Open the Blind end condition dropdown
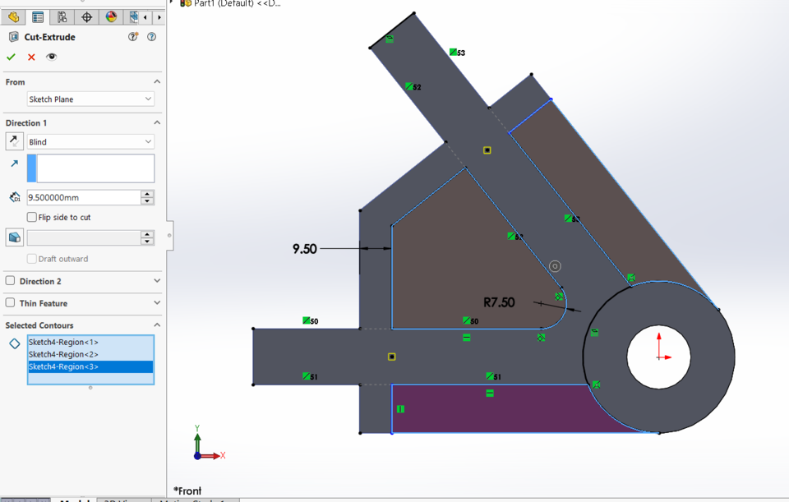This screenshot has height=502, width=789. tap(90, 141)
